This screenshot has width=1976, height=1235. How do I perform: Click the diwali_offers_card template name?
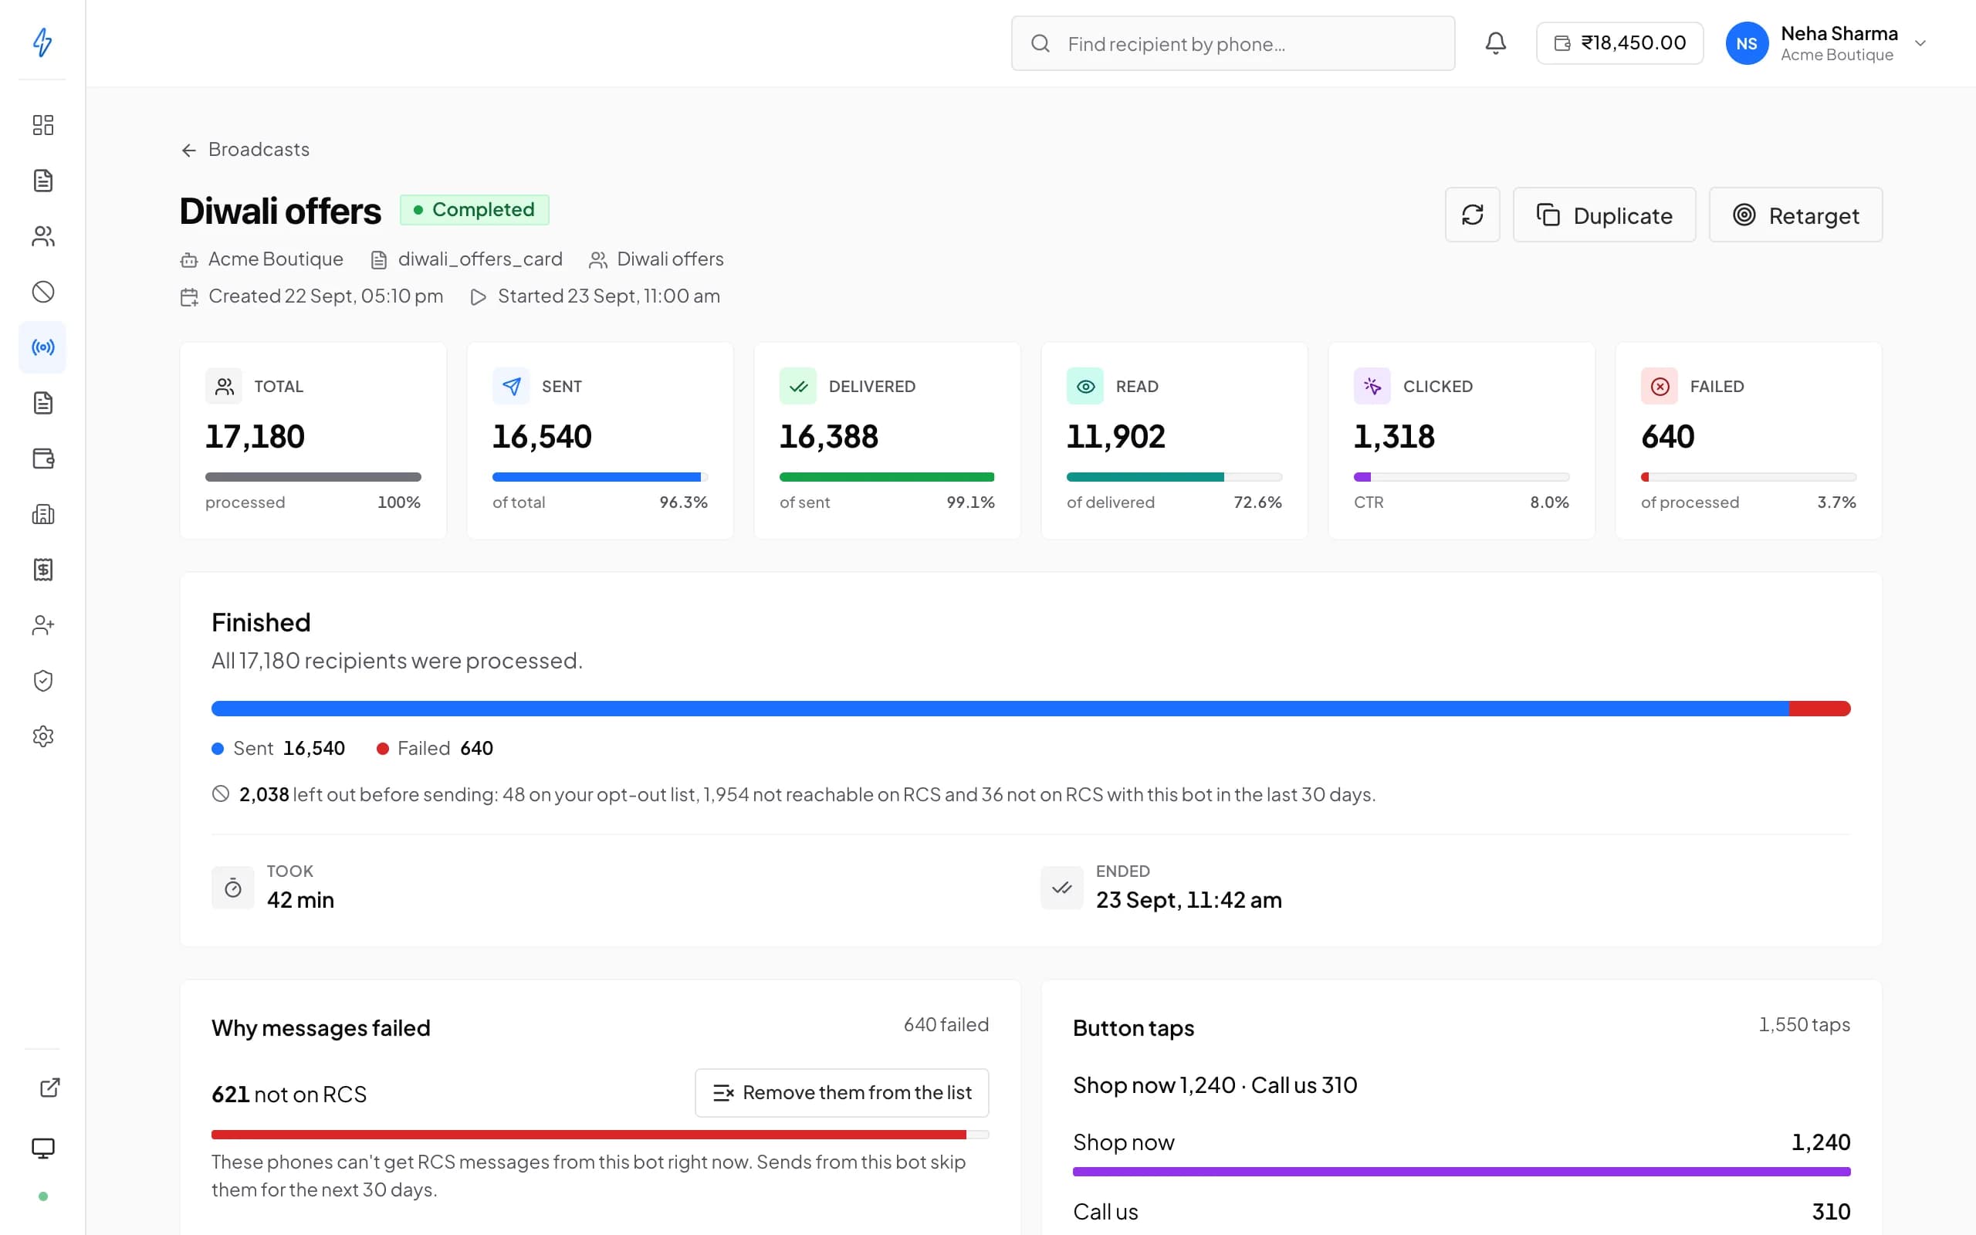tap(480, 259)
